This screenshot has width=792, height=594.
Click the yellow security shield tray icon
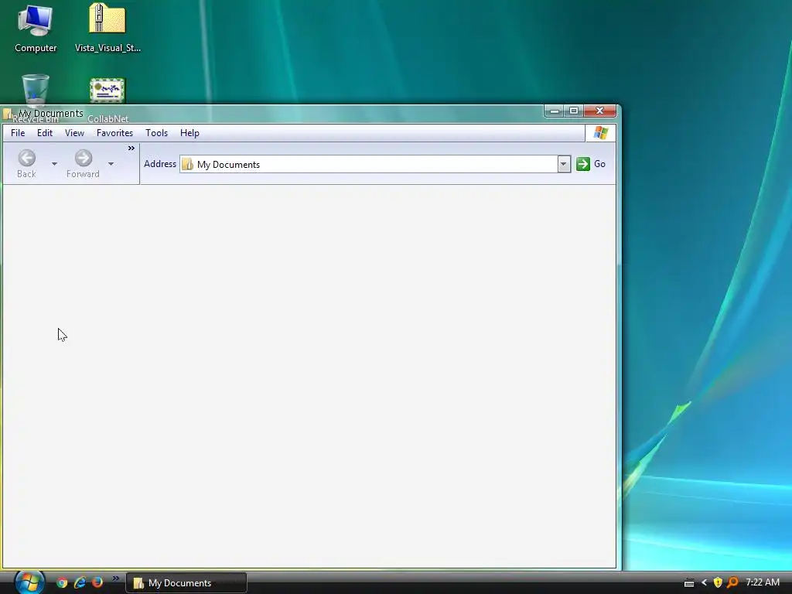click(x=718, y=583)
